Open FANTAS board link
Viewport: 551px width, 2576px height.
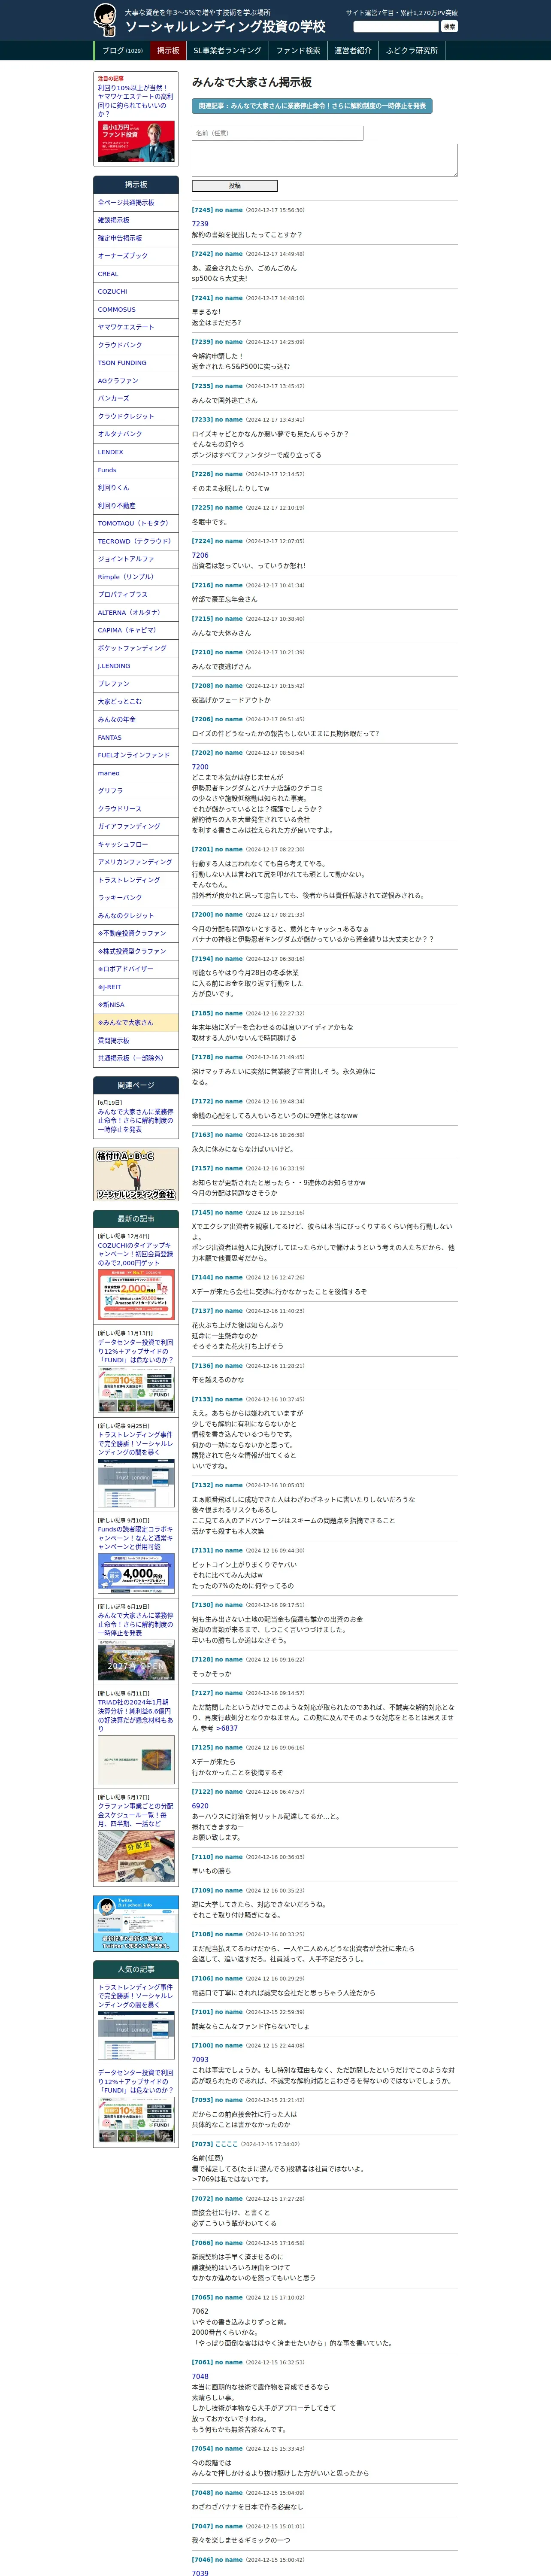pyautogui.click(x=136, y=738)
